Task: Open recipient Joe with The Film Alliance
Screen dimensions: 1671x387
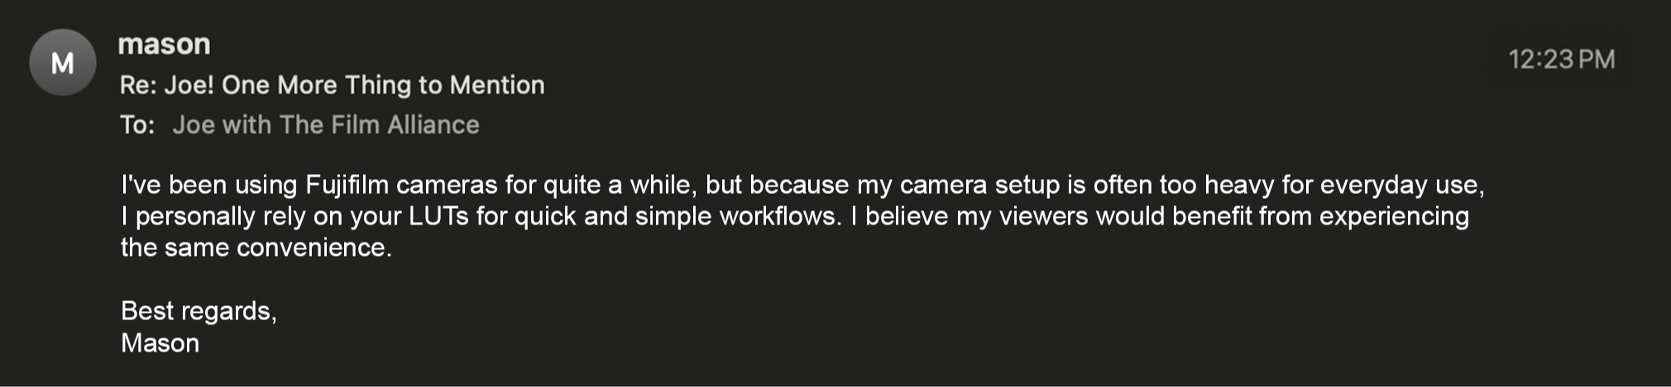Action: pos(326,125)
